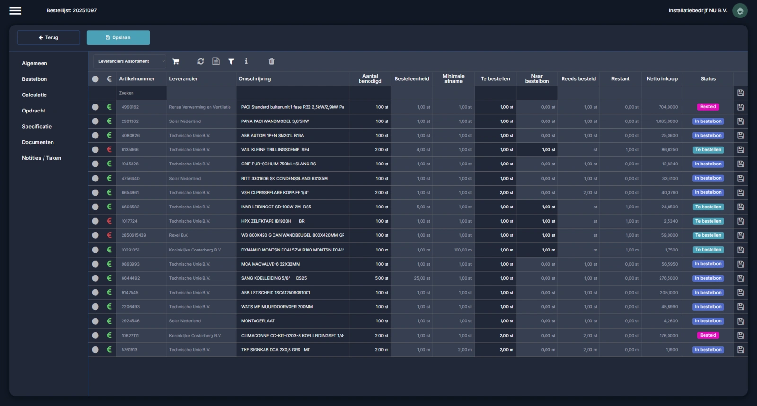Save row for article 2901362

click(x=740, y=121)
